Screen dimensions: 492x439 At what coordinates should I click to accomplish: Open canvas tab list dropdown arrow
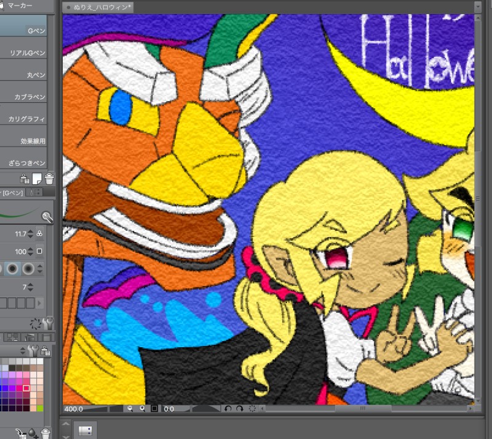478,7
